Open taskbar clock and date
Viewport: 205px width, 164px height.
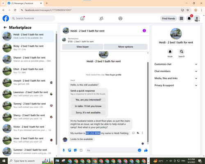[191, 161]
